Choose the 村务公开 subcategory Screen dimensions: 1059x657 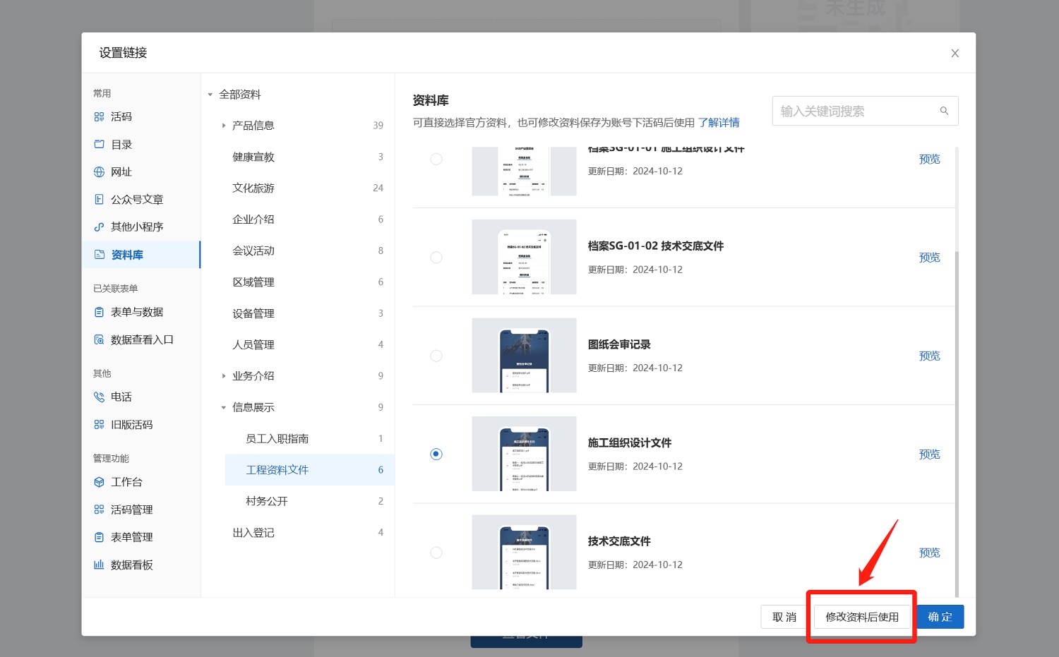[267, 502]
